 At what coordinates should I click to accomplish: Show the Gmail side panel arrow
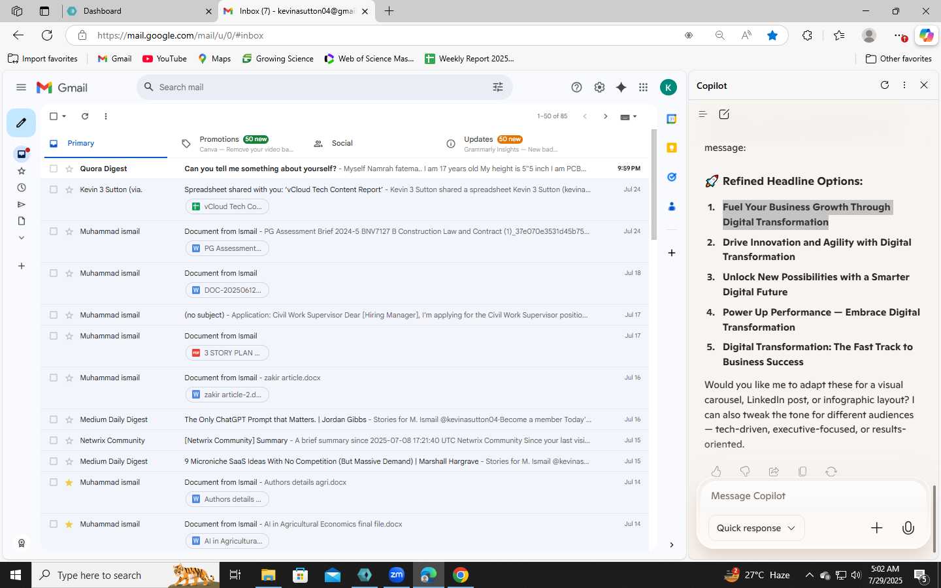click(x=671, y=545)
